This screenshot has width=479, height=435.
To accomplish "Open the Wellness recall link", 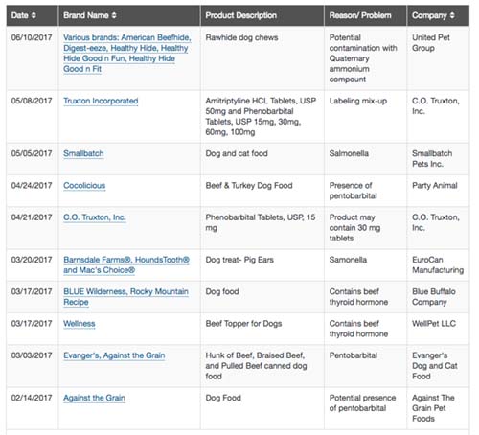I will pyautogui.click(x=80, y=323).
